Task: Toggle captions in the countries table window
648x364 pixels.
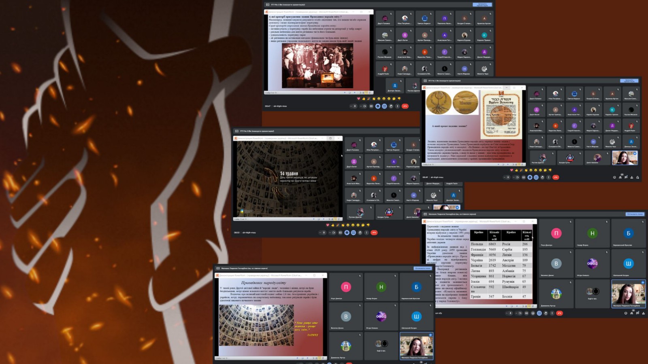Action: tap(526, 313)
